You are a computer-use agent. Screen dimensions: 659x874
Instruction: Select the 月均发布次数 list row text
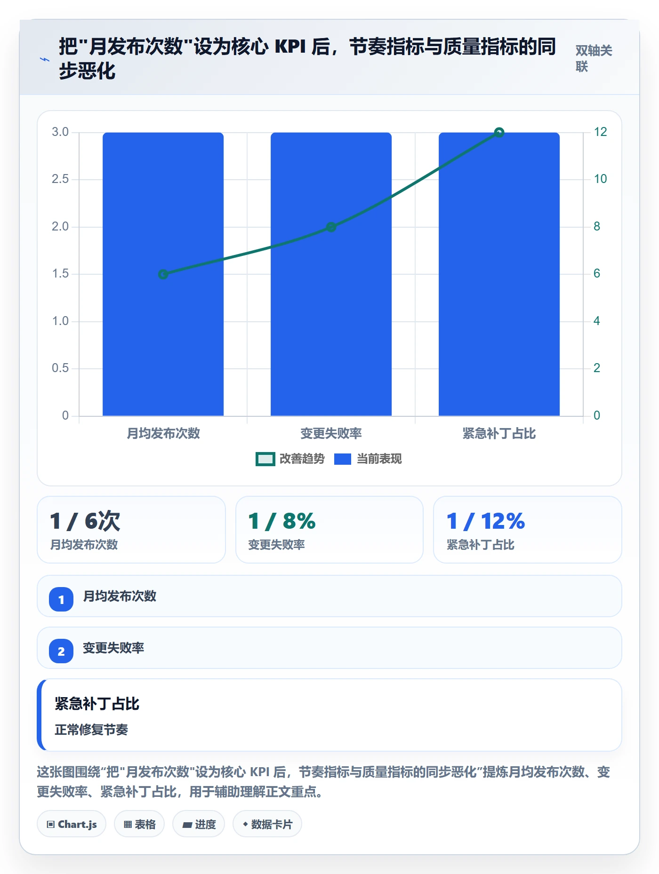[x=120, y=596]
